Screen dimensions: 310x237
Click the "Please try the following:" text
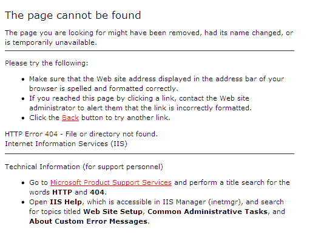point(47,63)
